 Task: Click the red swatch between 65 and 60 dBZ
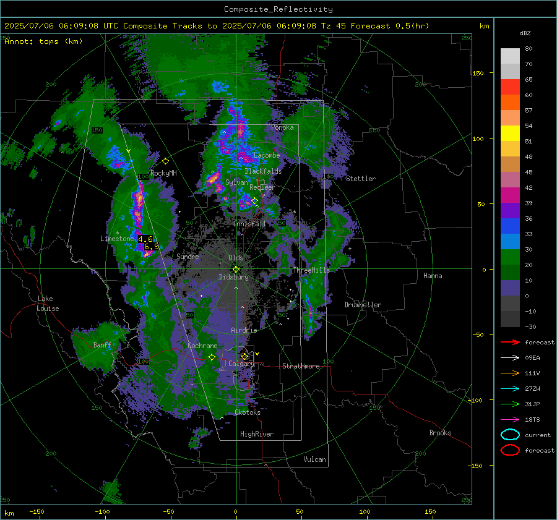(510, 87)
